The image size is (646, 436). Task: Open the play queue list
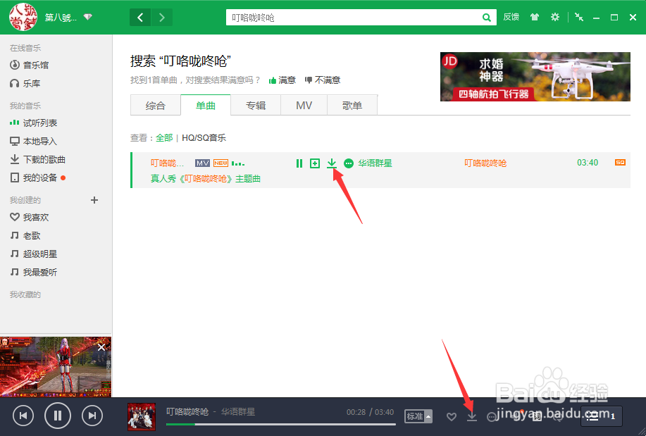pyautogui.click(x=601, y=416)
